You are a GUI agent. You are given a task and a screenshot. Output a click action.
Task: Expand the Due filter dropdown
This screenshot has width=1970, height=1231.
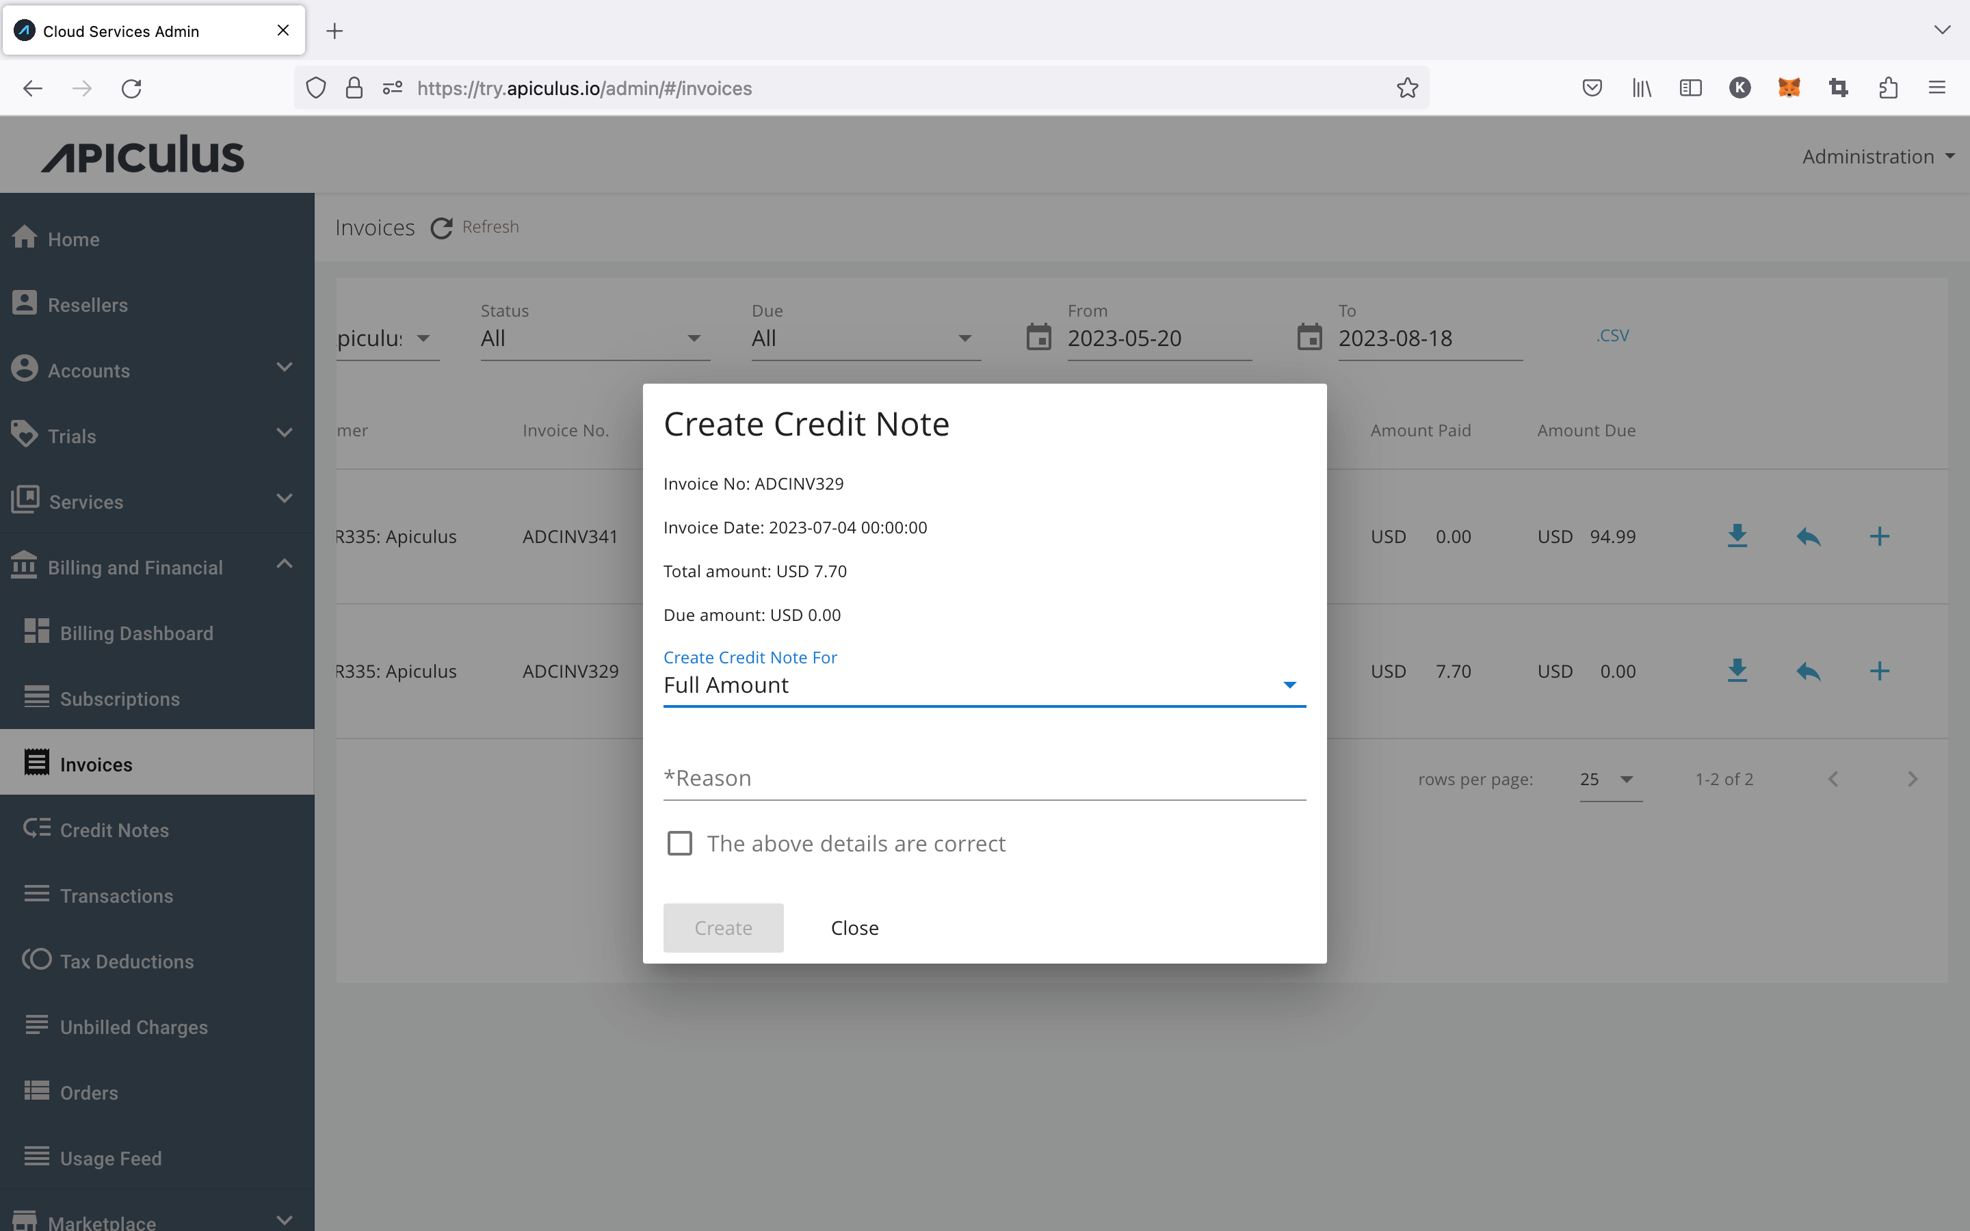(x=964, y=339)
